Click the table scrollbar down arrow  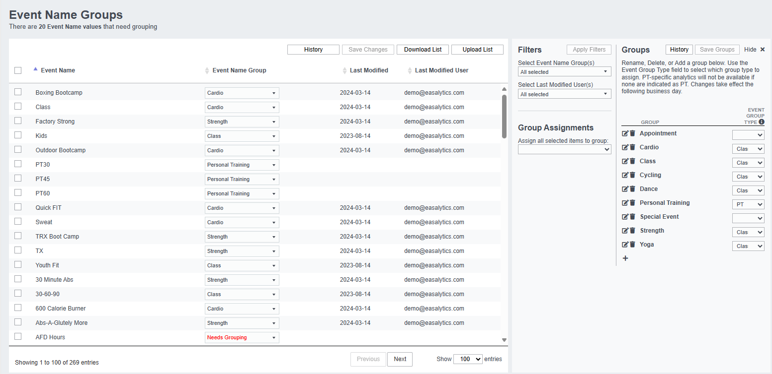(x=504, y=339)
